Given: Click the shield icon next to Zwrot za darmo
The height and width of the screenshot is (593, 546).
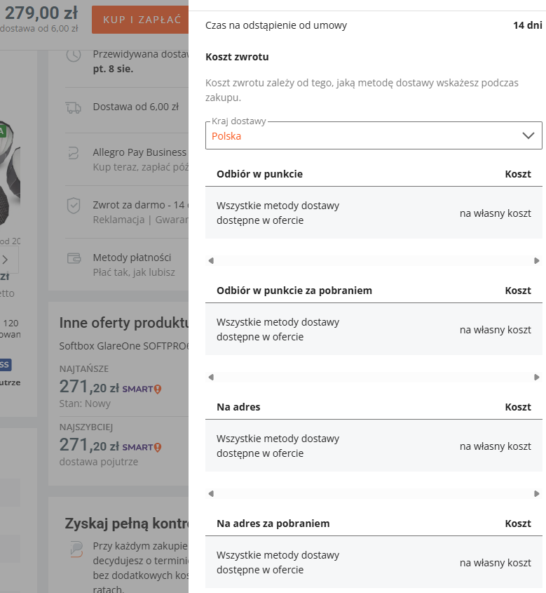Looking at the screenshot, I should coord(74,206).
